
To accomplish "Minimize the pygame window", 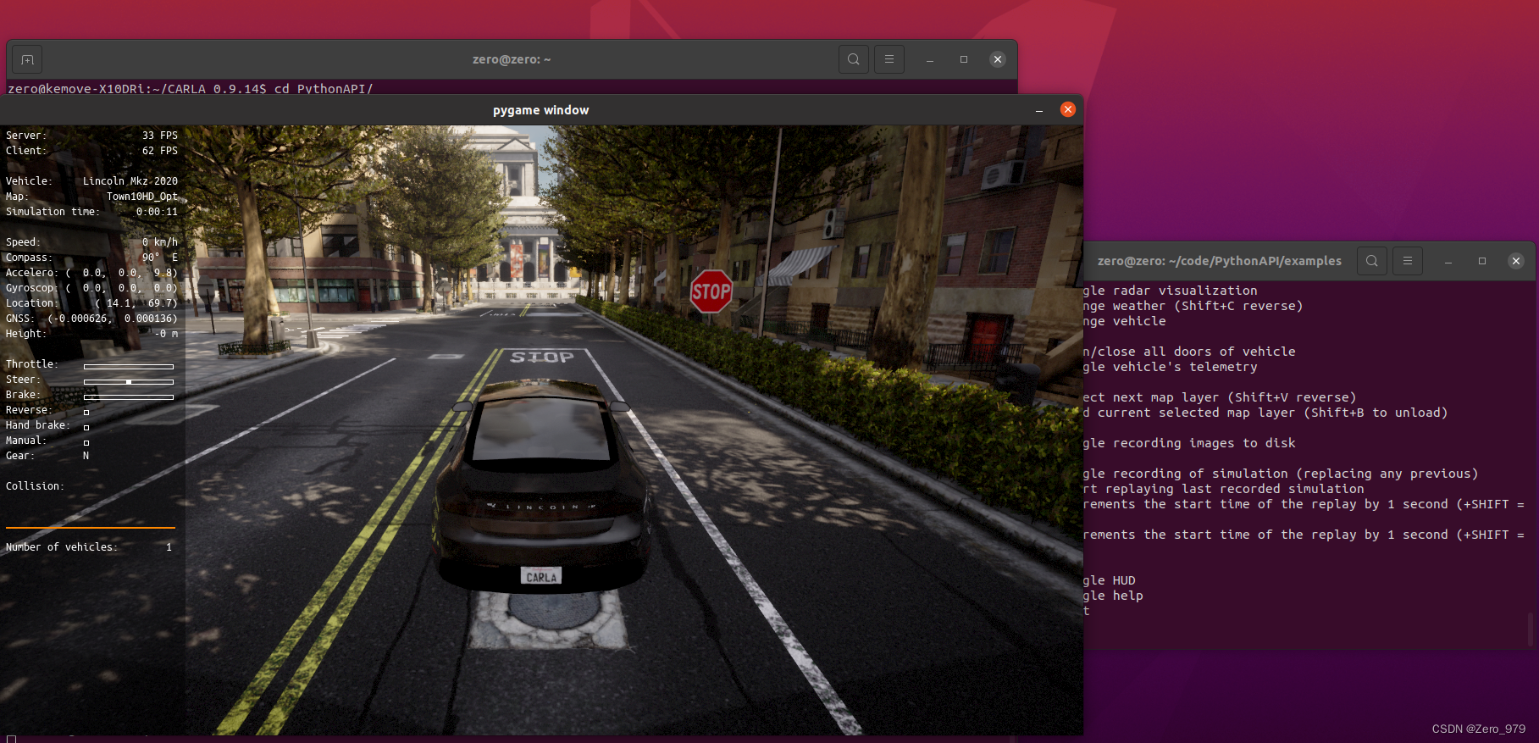I will click(x=1038, y=110).
